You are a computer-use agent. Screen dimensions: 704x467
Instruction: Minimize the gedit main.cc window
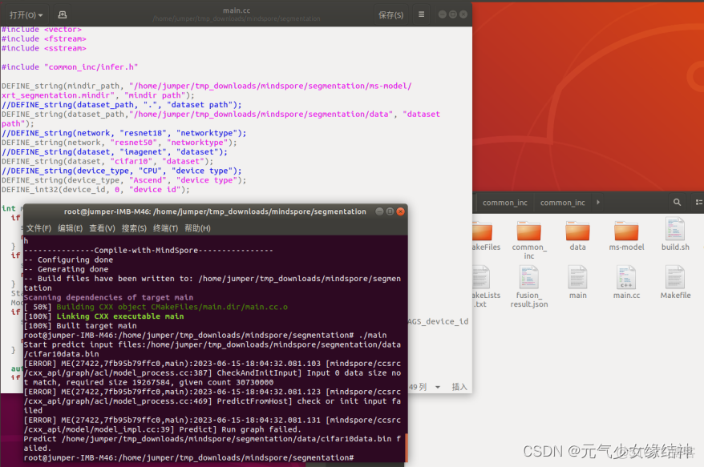(443, 14)
